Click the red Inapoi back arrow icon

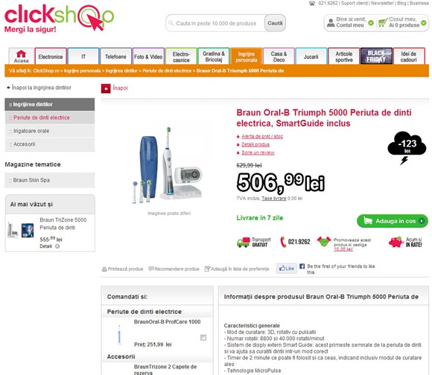click(106, 89)
